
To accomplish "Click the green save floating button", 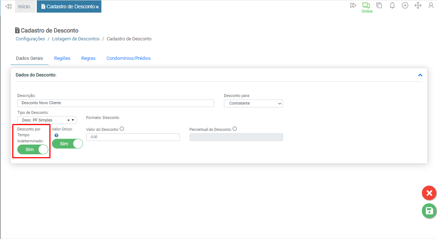I will pos(429,211).
